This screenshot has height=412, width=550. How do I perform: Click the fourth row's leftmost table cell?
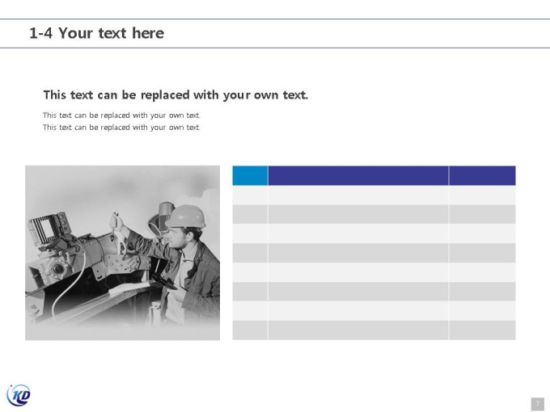(250, 253)
